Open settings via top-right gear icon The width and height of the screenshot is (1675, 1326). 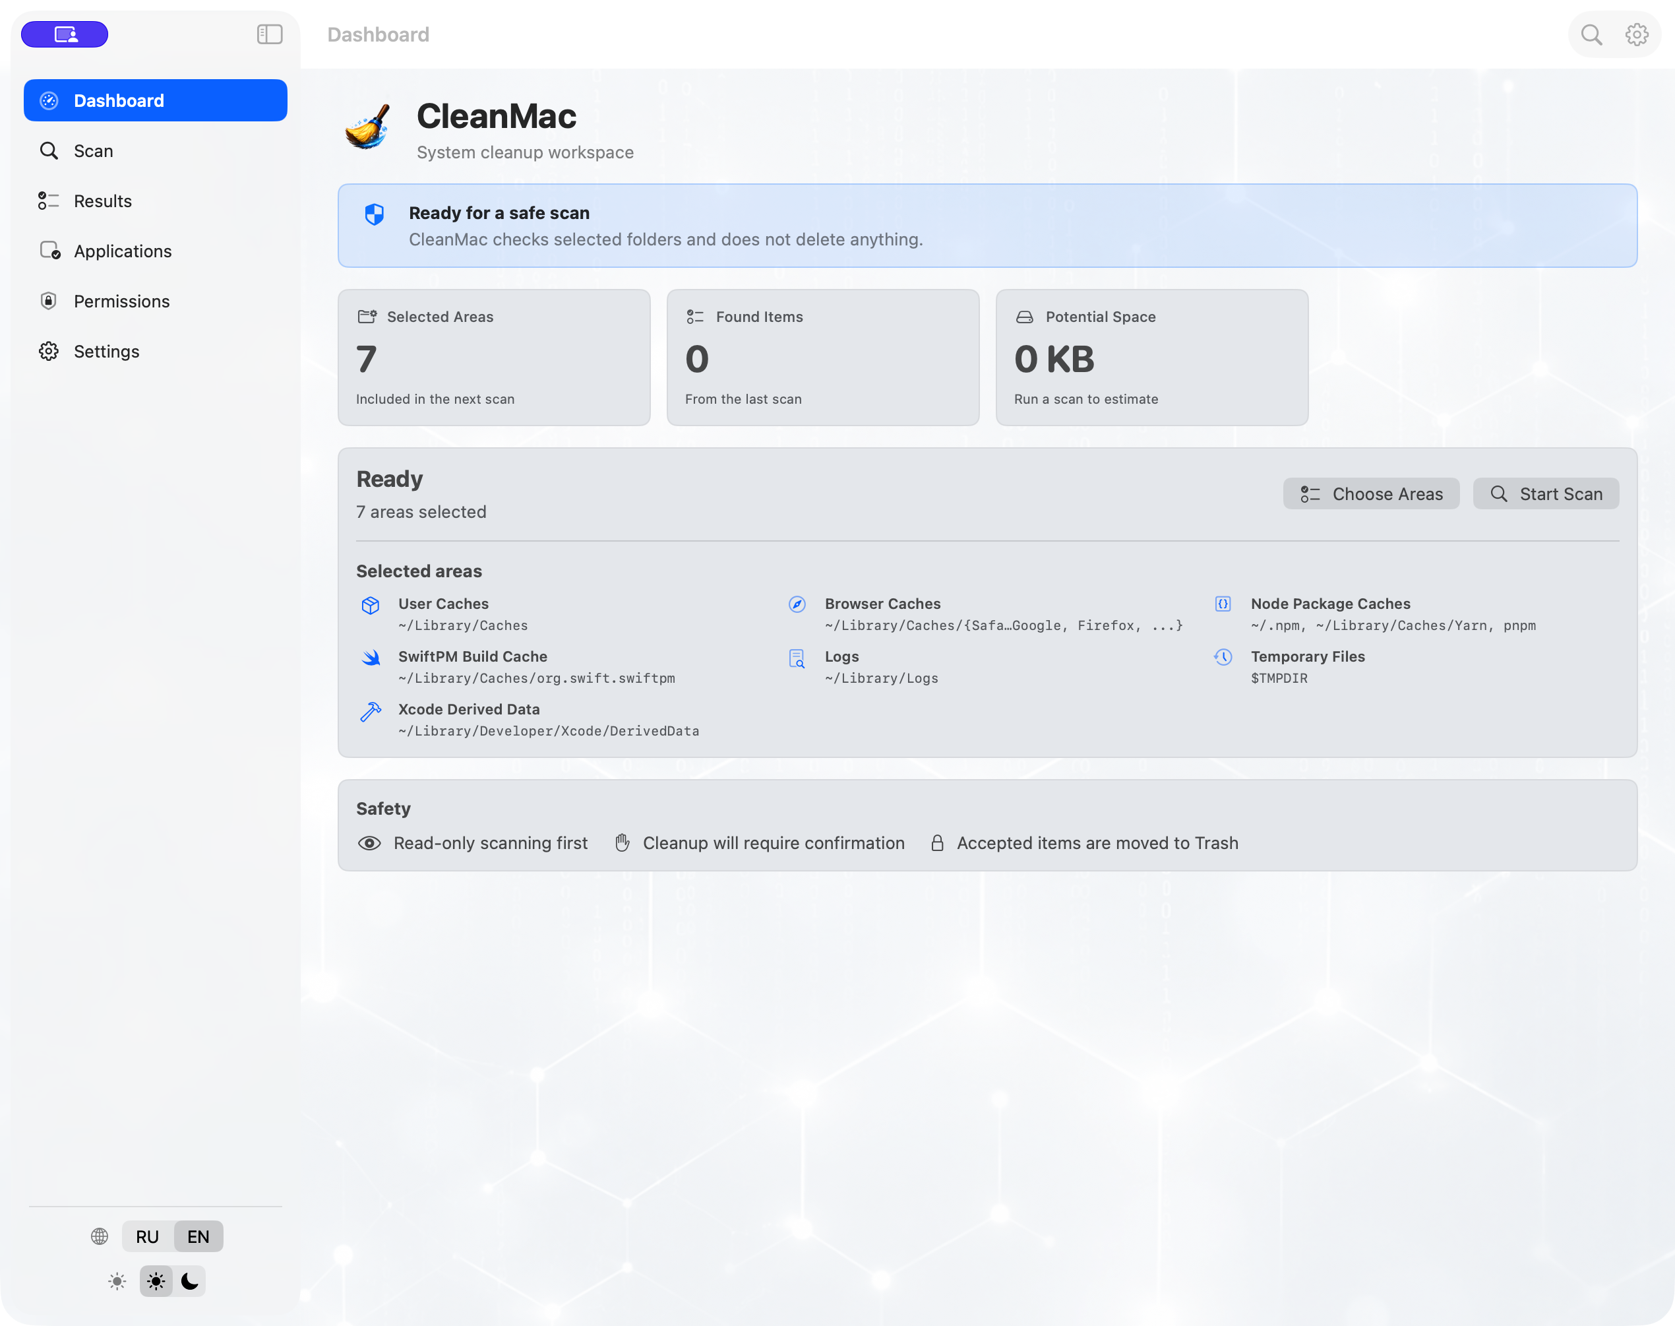click(x=1636, y=34)
